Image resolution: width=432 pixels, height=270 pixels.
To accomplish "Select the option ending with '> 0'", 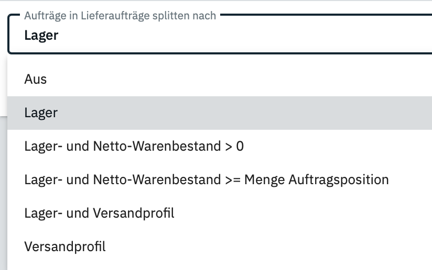I will [x=220, y=147].
